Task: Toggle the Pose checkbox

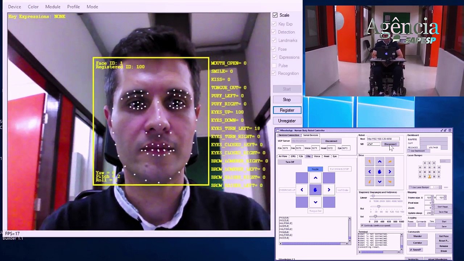Action: point(274,49)
